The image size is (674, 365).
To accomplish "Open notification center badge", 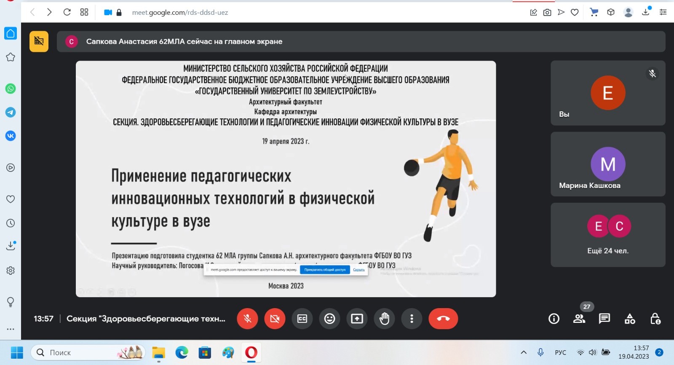I will [x=660, y=352].
